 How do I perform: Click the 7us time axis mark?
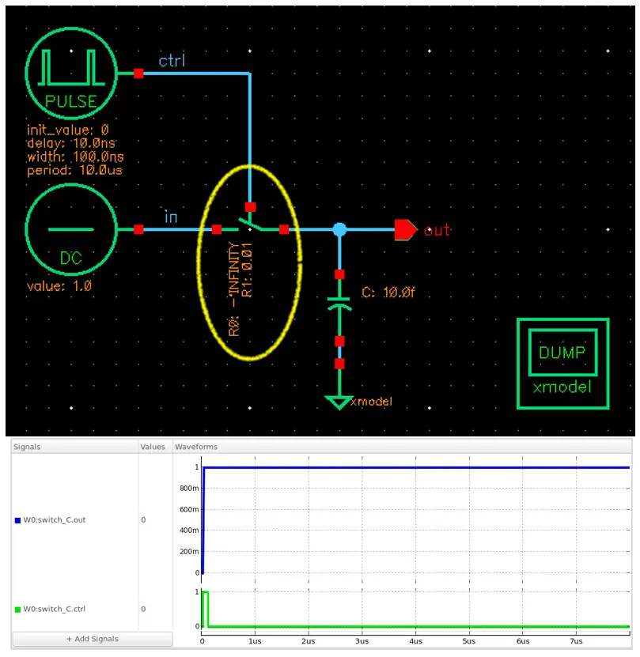576,641
